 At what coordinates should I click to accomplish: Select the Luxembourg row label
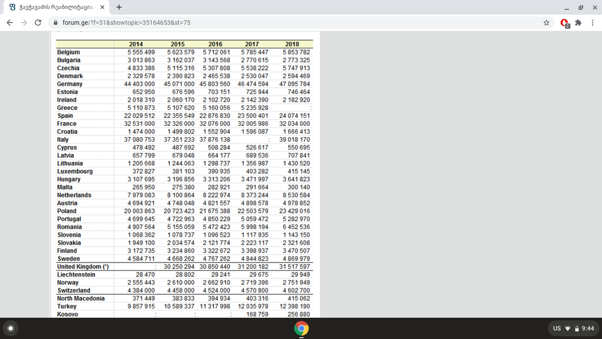tap(75, 171)
